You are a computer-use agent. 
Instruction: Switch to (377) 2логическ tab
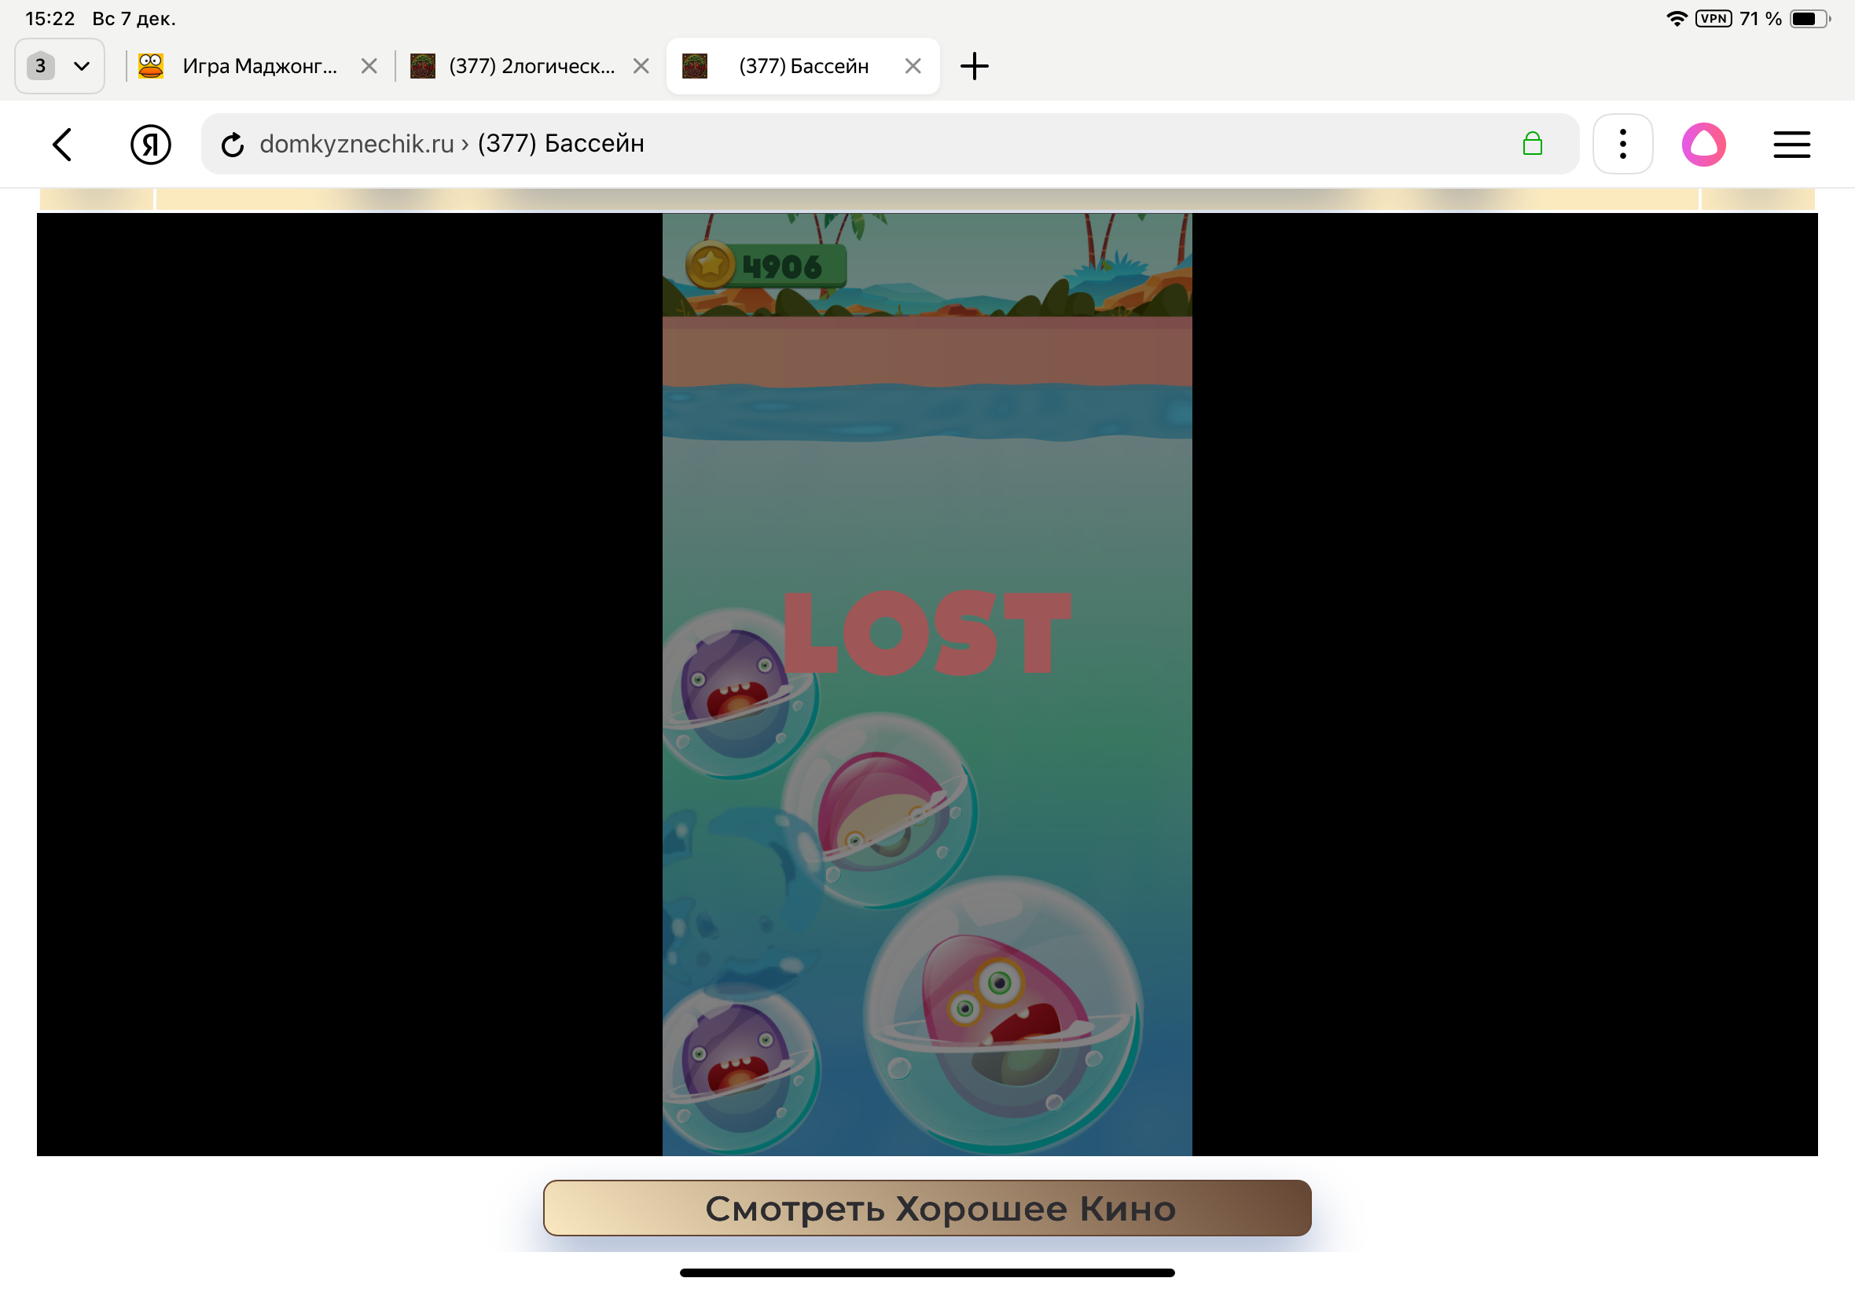[x=530, y=66]
